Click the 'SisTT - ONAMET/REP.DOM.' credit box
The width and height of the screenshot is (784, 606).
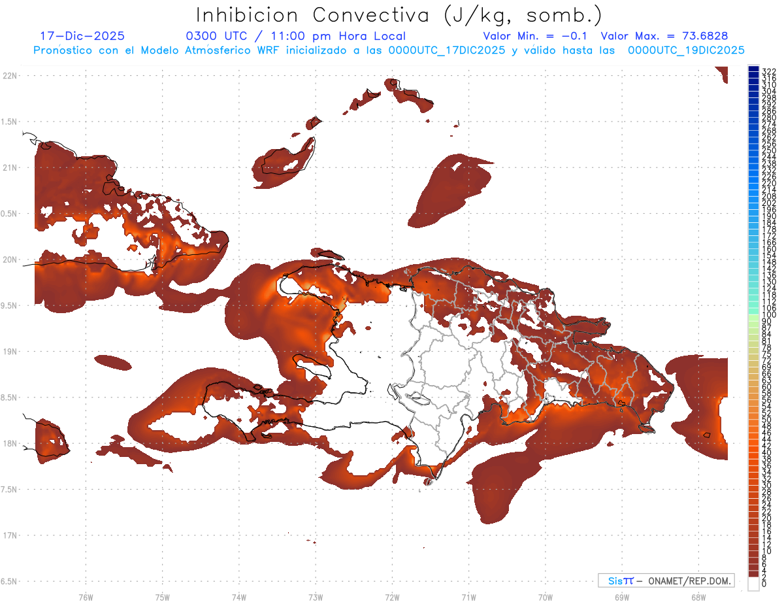pyautogui.click(x=666, y=581)
